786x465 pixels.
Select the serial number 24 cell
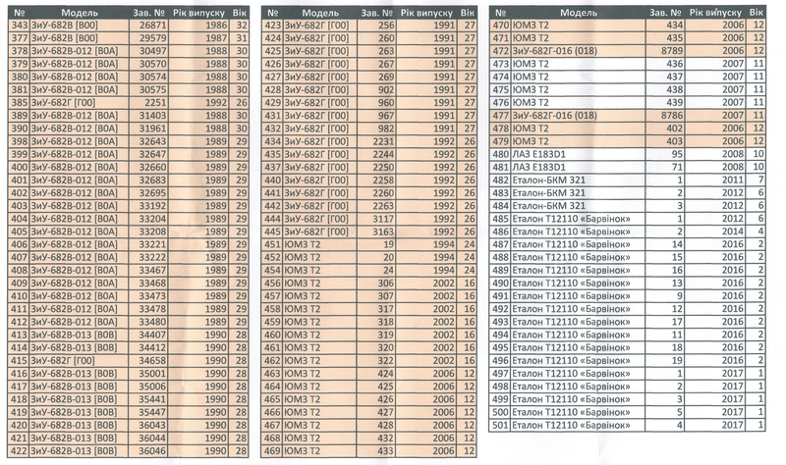click(x=376, y=271)
